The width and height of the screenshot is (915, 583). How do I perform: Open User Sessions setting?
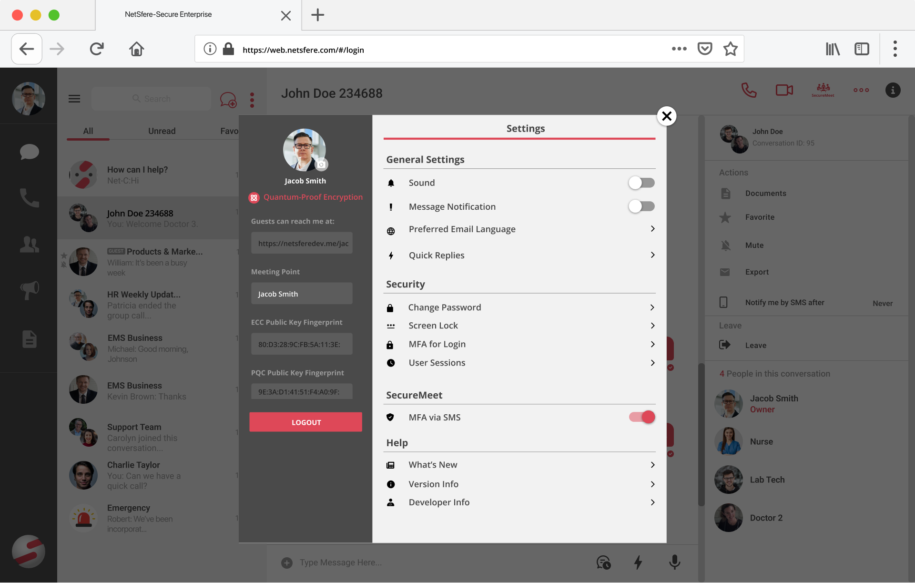[519, 363]
